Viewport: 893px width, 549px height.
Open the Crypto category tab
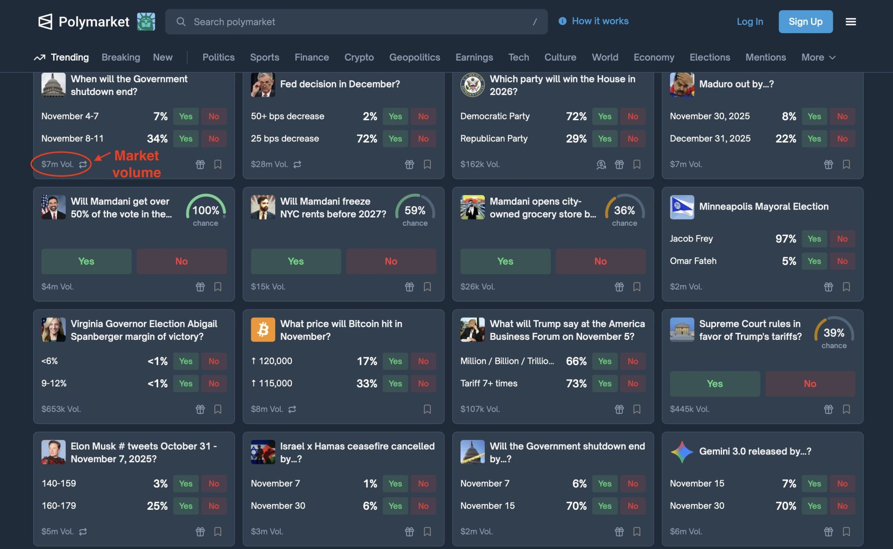point(359,58)
